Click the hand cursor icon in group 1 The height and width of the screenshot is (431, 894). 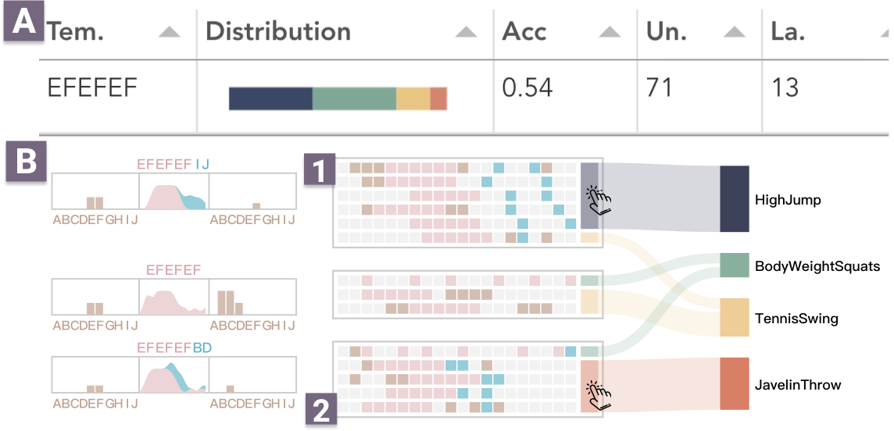[599, 201]
